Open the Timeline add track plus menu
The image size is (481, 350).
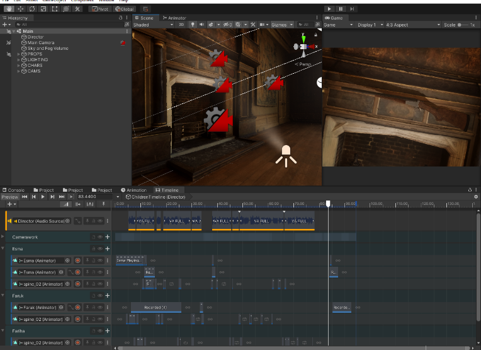[11, 204]
